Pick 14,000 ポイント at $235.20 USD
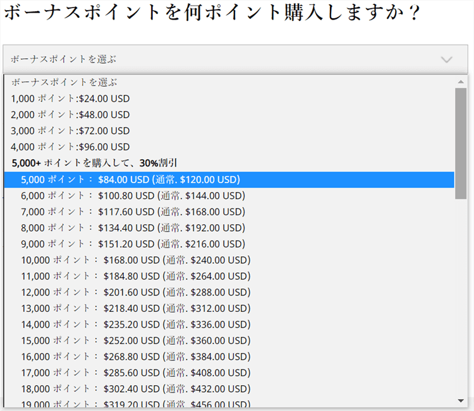This screenshot has height=411, width=474. 135,325
